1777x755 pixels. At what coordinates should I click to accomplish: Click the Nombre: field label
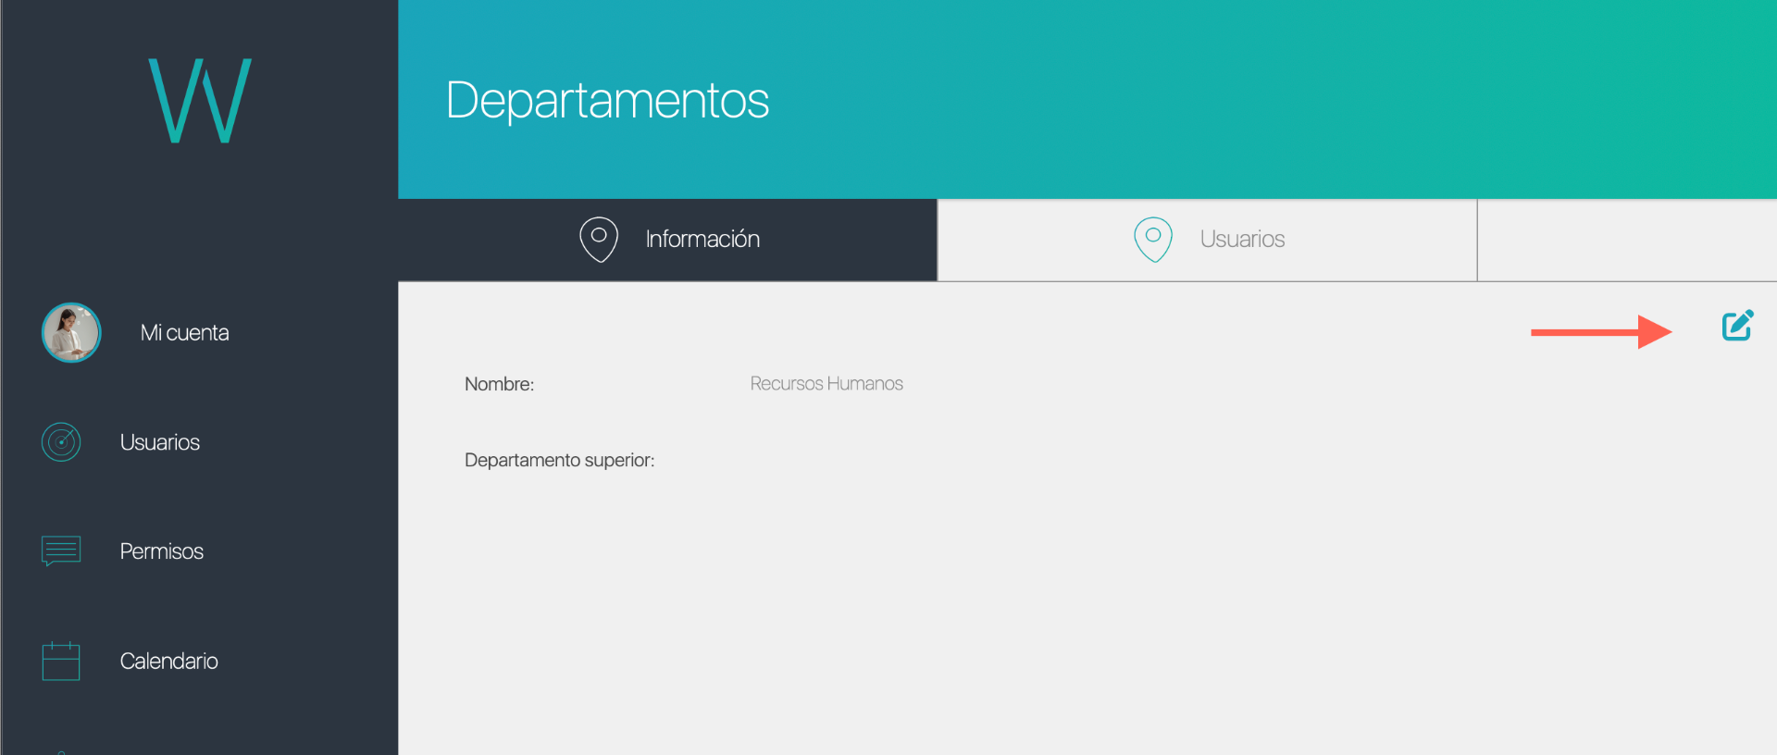point(500,384)
